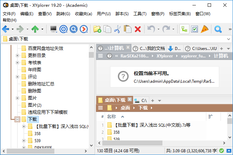Collapse the 下载 folder node
The height and width of the screenshot is (155, 233).
pyautogui.click(x=17, y=119)
